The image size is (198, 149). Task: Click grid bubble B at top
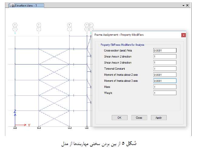[x=69, y=25]
